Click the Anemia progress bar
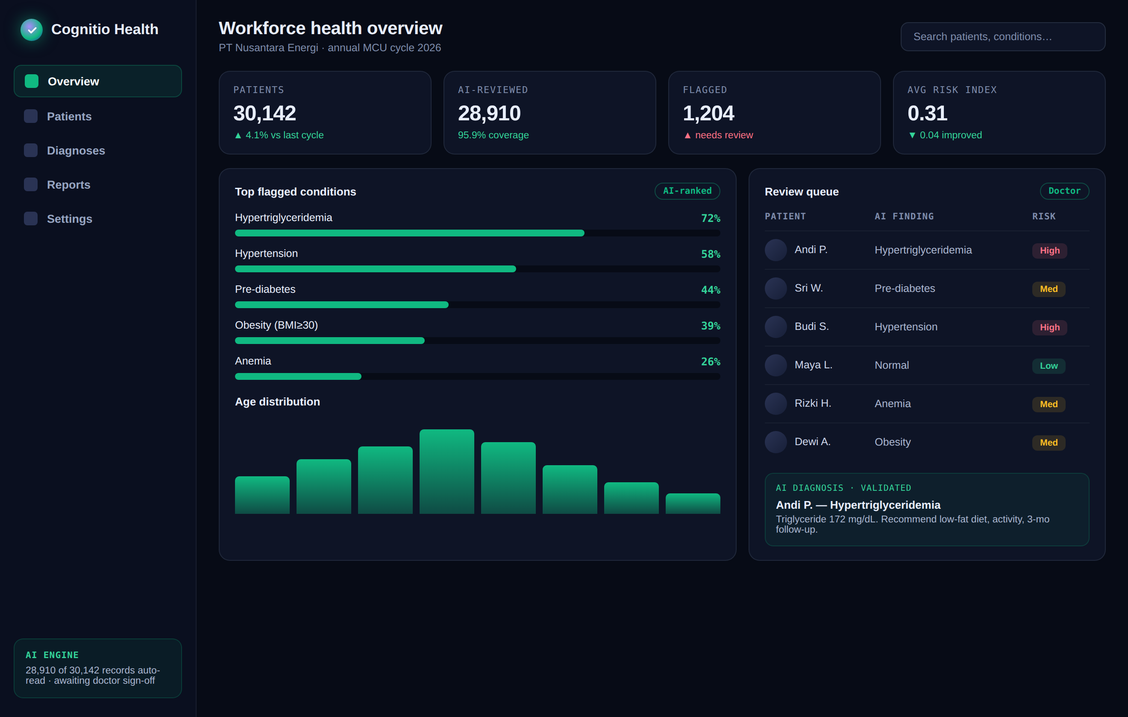Viewport: 1128px width, 717px height. pyautogui.click(x=477, y=376)
